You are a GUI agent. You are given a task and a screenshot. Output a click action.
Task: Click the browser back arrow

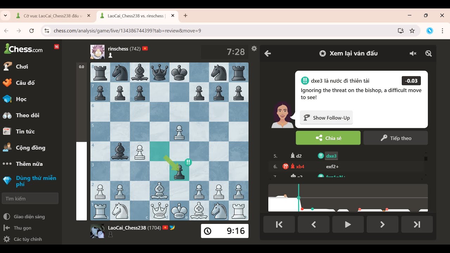6,31
